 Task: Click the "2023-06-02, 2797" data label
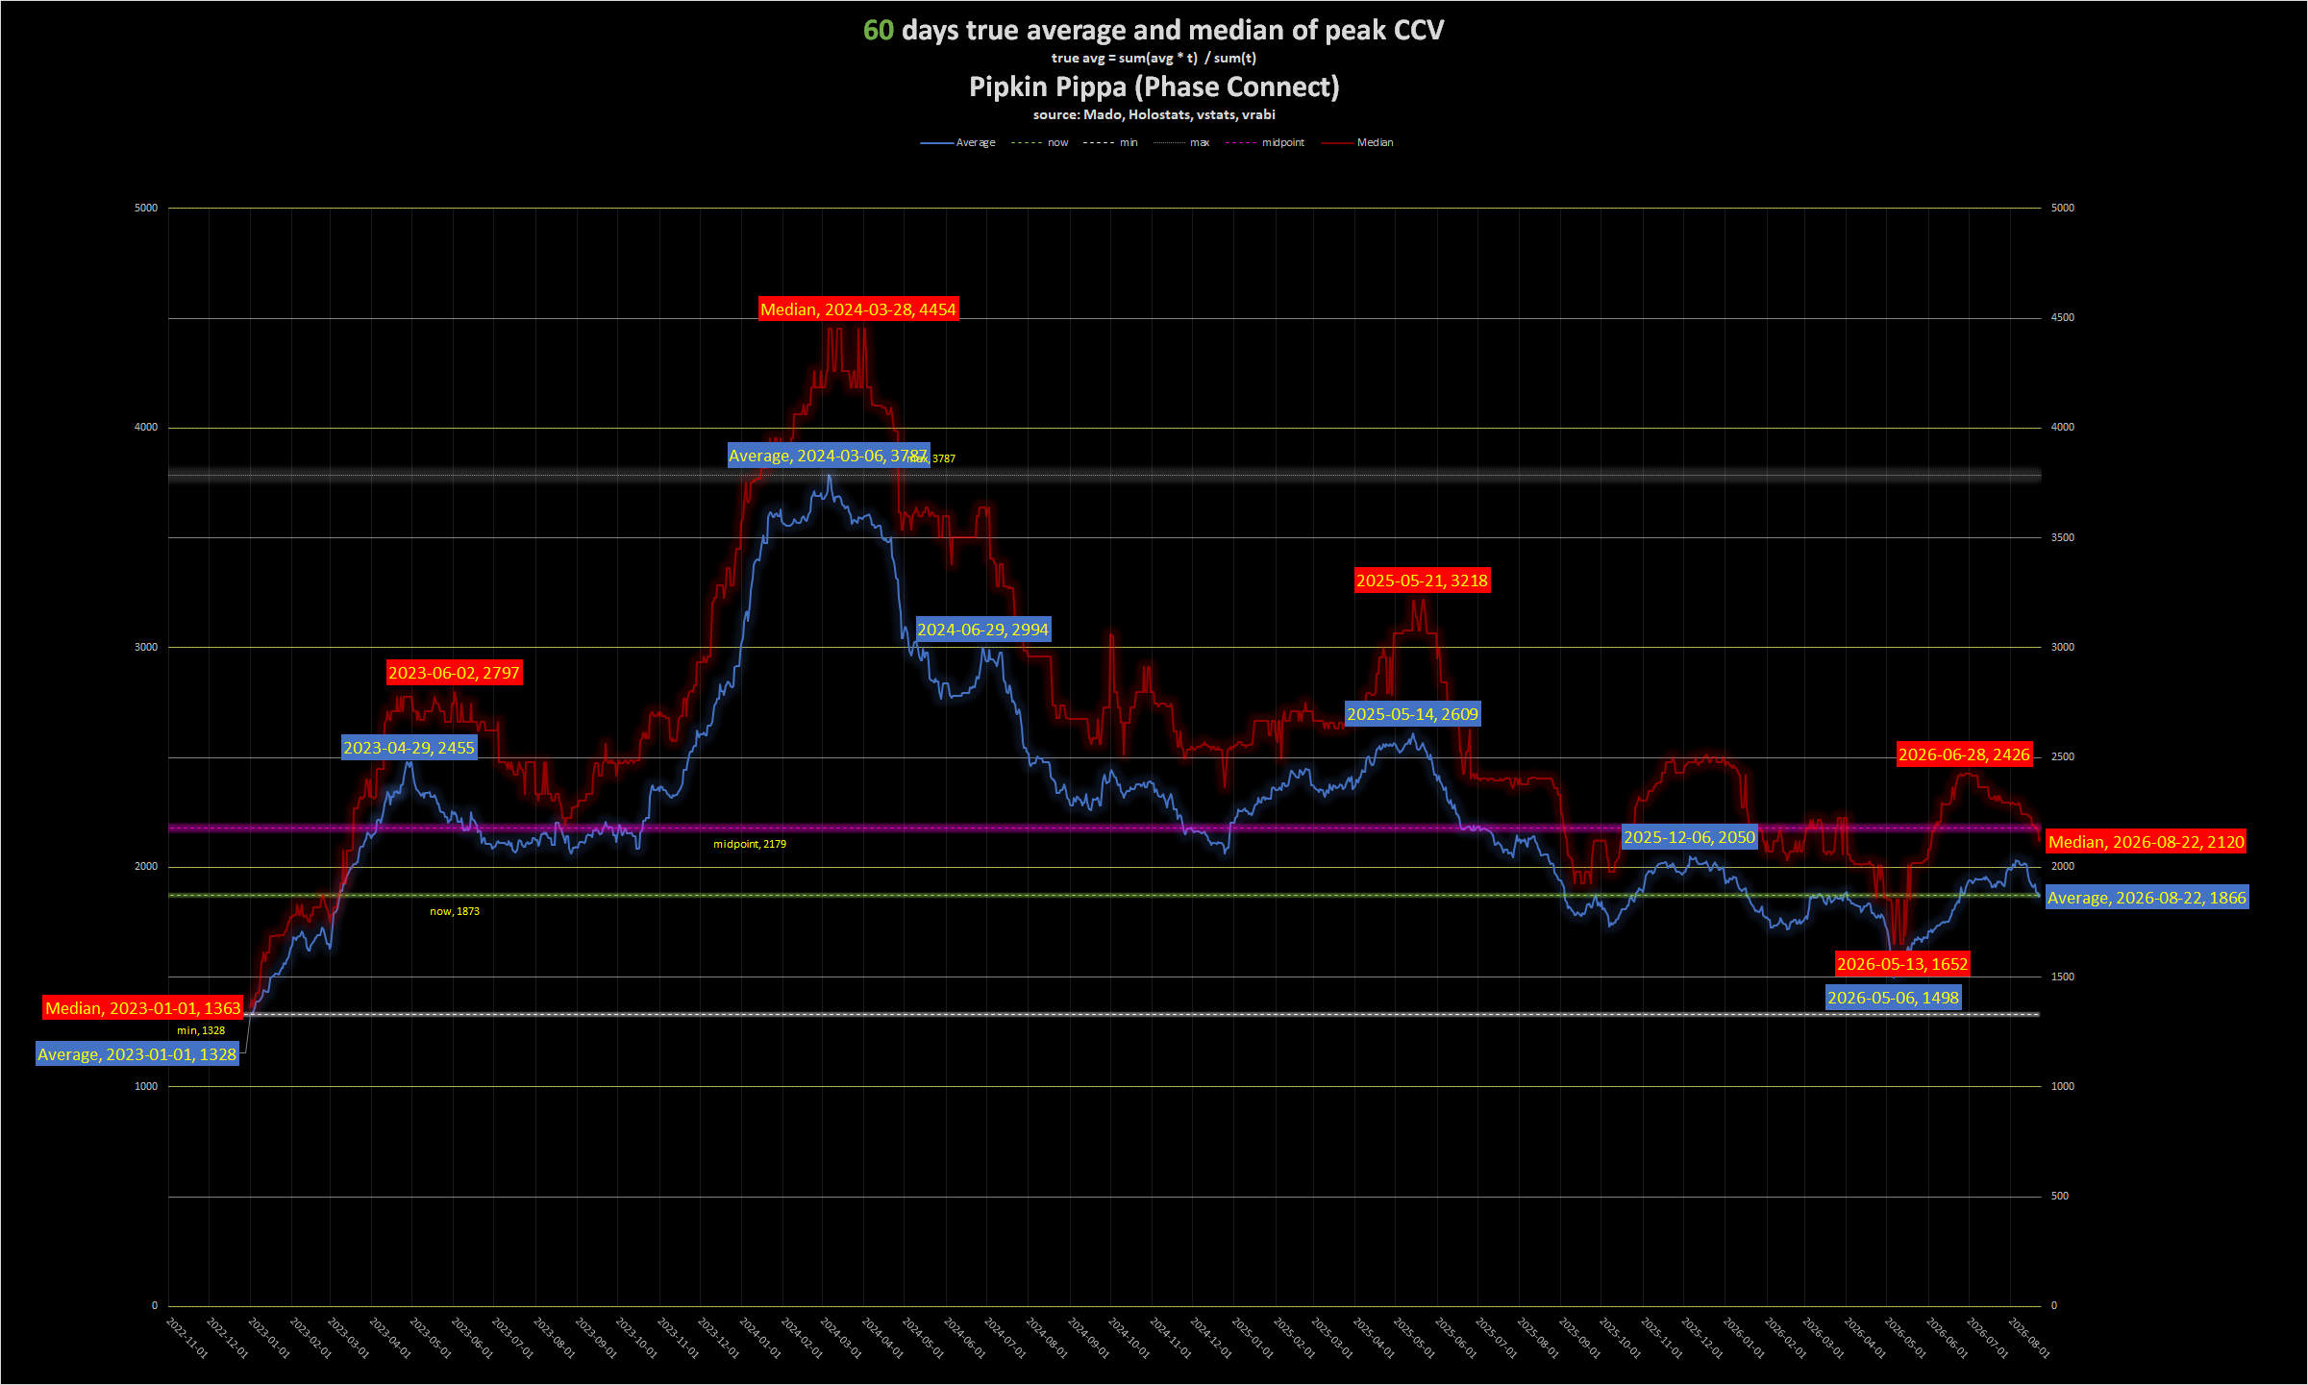point(454,673)
